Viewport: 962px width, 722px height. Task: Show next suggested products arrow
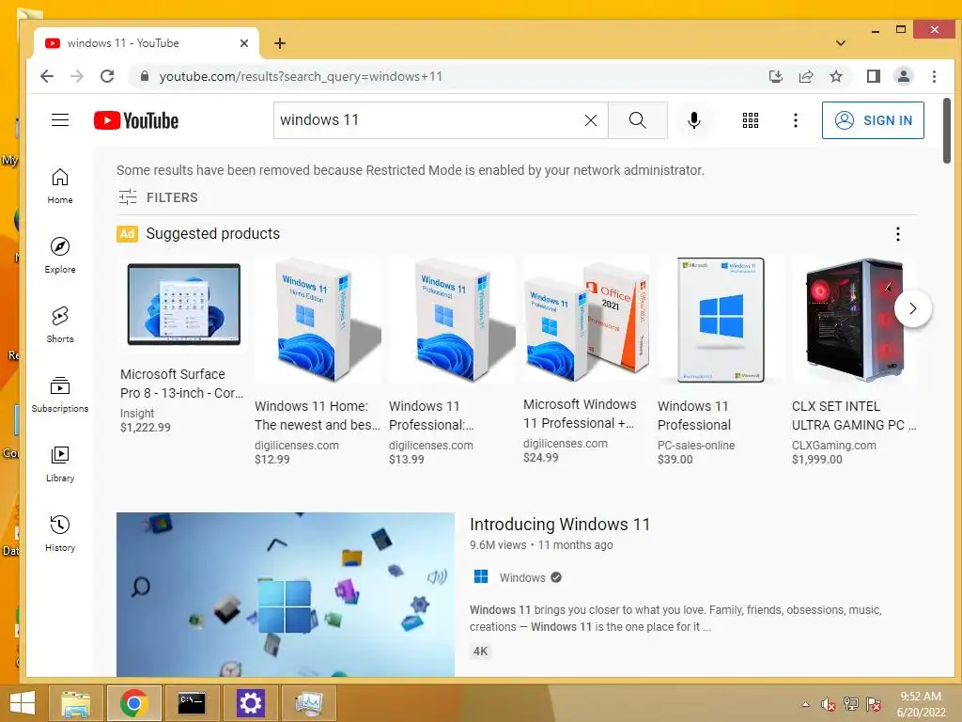point(912,308)
